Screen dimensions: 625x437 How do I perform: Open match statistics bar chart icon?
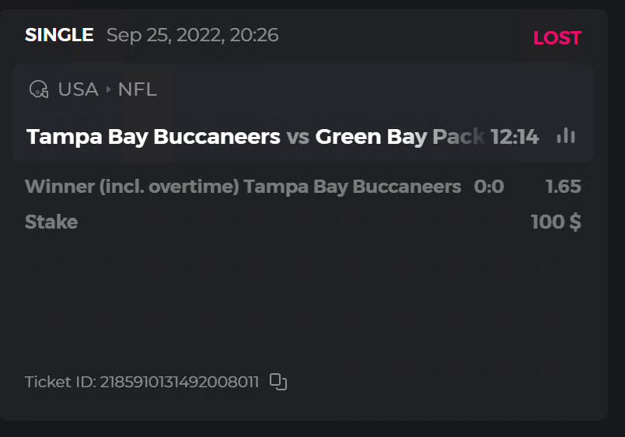click(x=566, y=136)
